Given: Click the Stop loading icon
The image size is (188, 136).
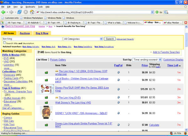Looking at the screenshot, I should [26, 12].
